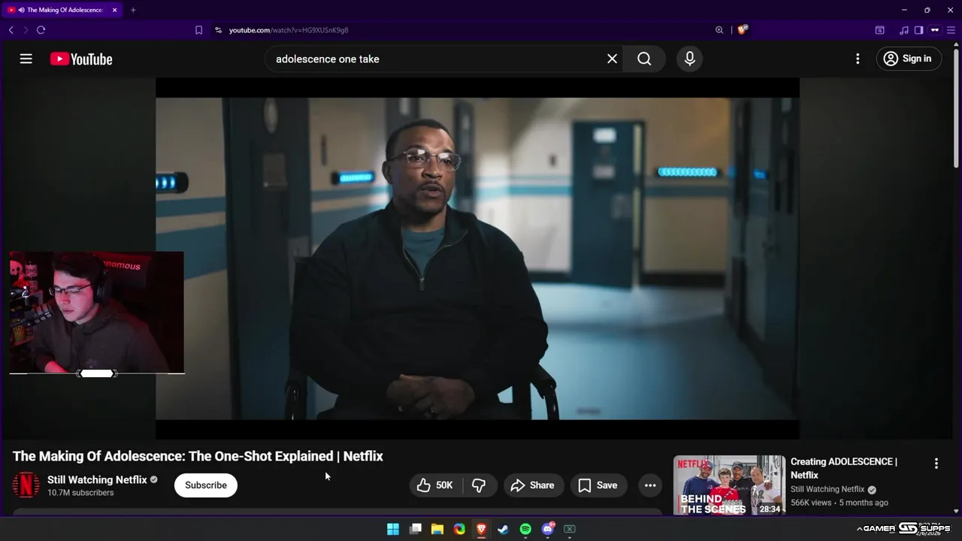The height and width of the screenshot is (541, 962).
Task: Save video to a playlist
Action: (x=598, y=485)
